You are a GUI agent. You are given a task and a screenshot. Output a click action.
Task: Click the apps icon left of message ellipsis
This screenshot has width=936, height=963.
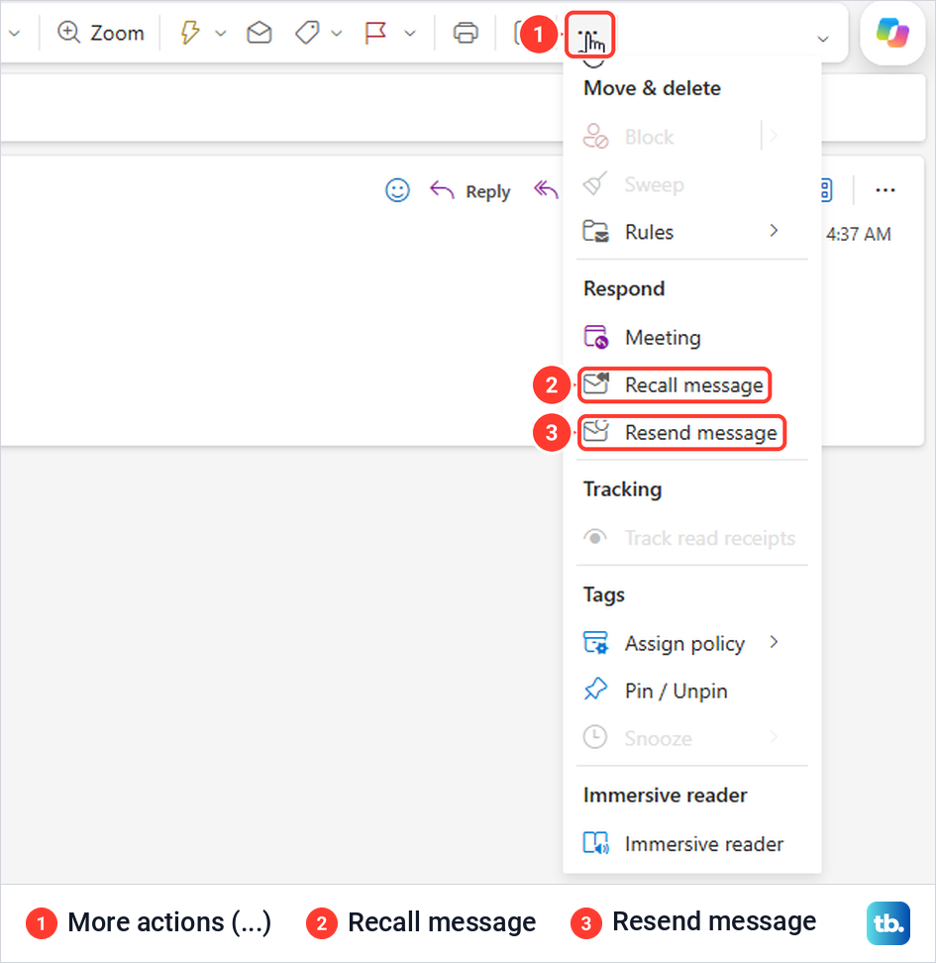827,190
